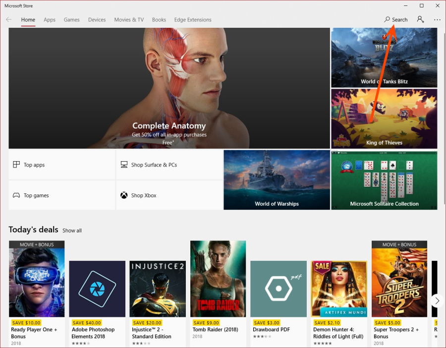
Task: Click the Ready Player One + Bonus title
Action: point(34,333)
